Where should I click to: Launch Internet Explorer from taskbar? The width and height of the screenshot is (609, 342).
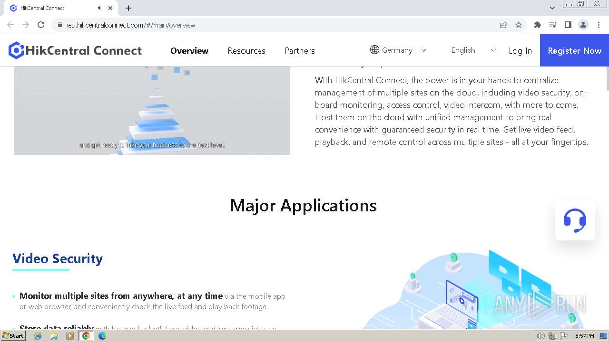[38, 336]
